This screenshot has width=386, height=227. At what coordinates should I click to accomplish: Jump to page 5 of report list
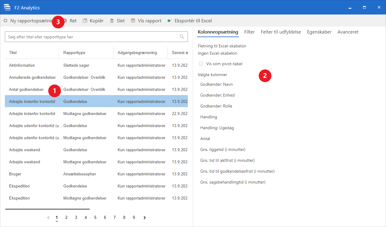point(95,217)
